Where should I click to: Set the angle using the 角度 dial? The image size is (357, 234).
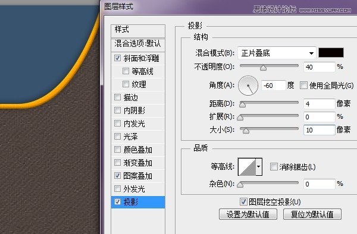[248, 86]
